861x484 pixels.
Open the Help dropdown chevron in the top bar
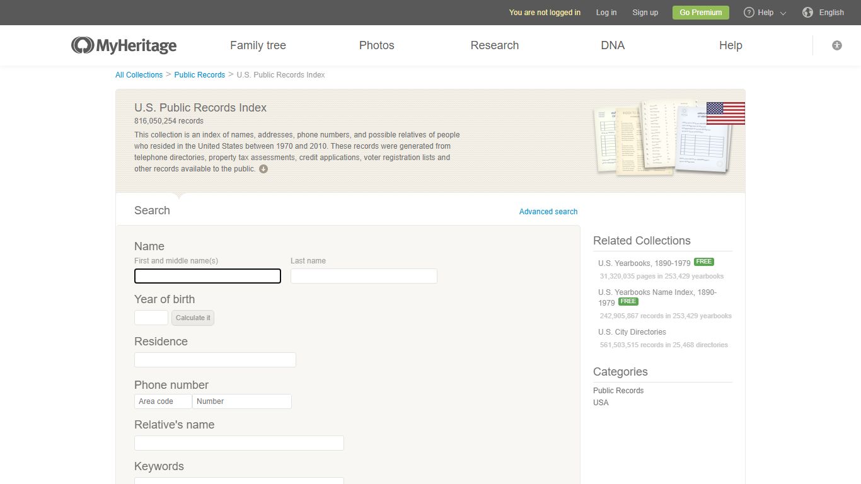[783, 13]
